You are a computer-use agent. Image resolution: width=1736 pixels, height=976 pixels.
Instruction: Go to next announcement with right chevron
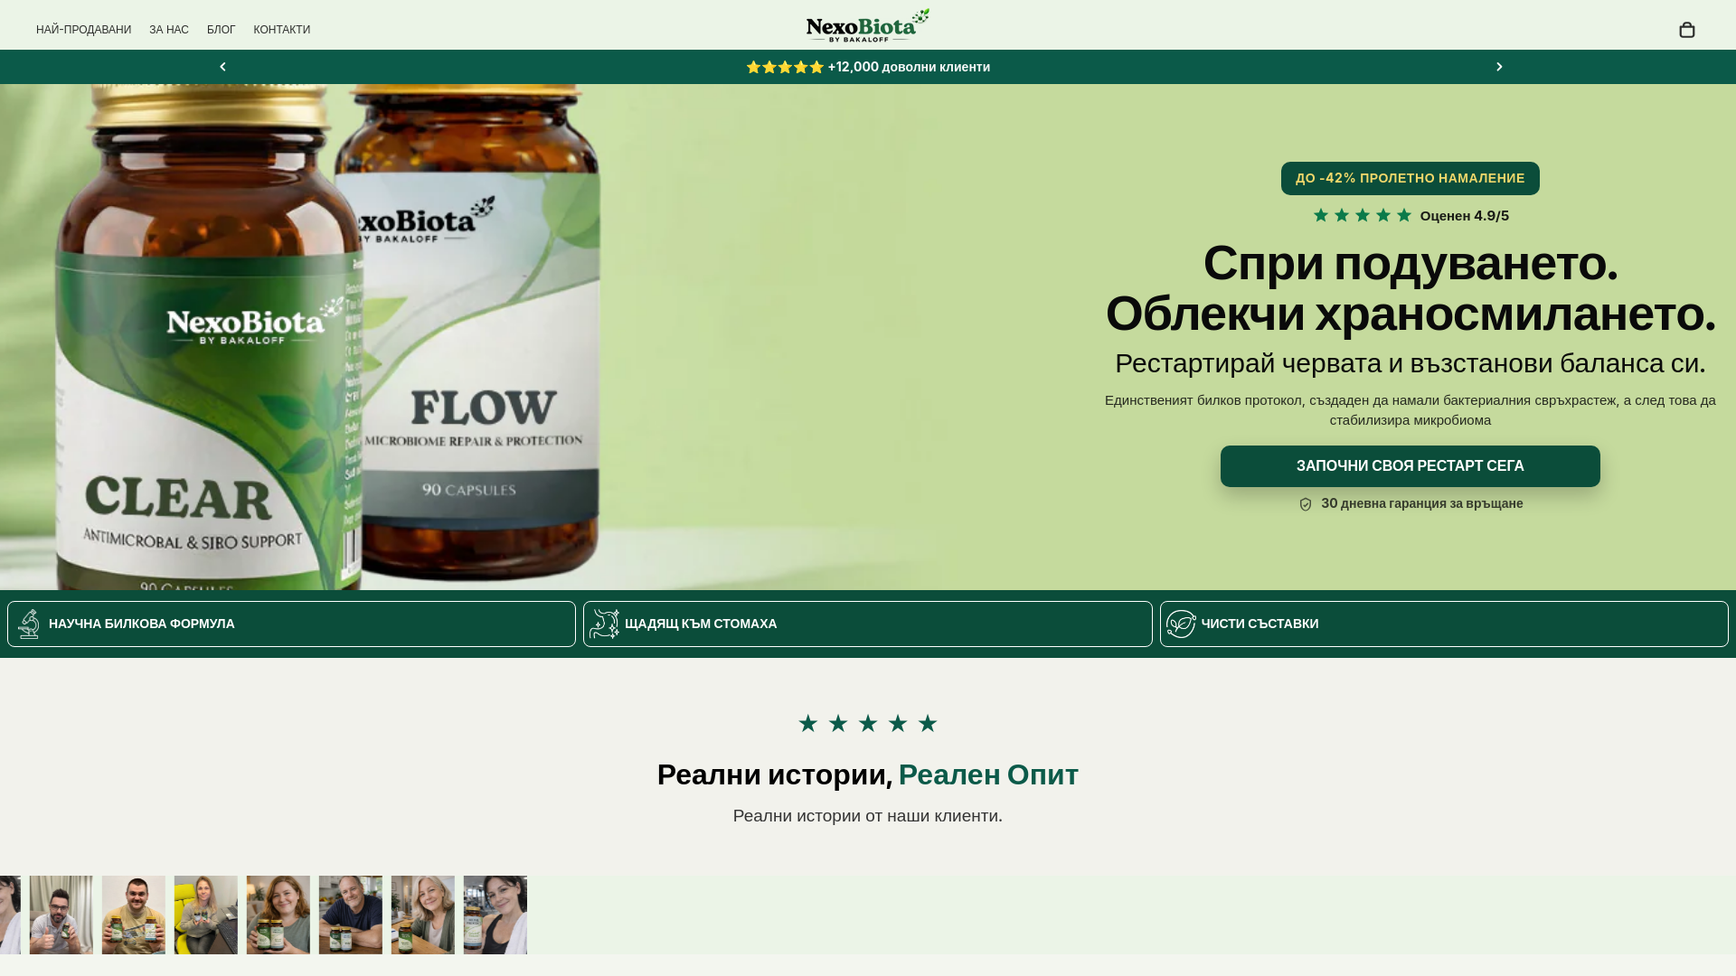1499,67
